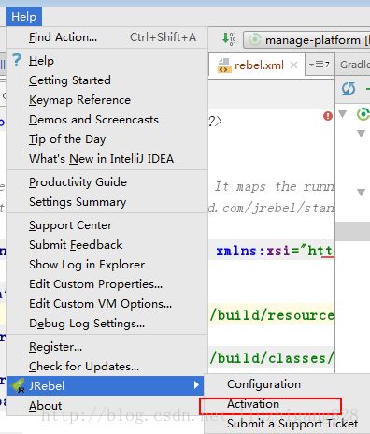The height and width of the screenshot is (434, 370).
Task: Click rebel.xml file type icon
Action: click(x=224, y=65)
